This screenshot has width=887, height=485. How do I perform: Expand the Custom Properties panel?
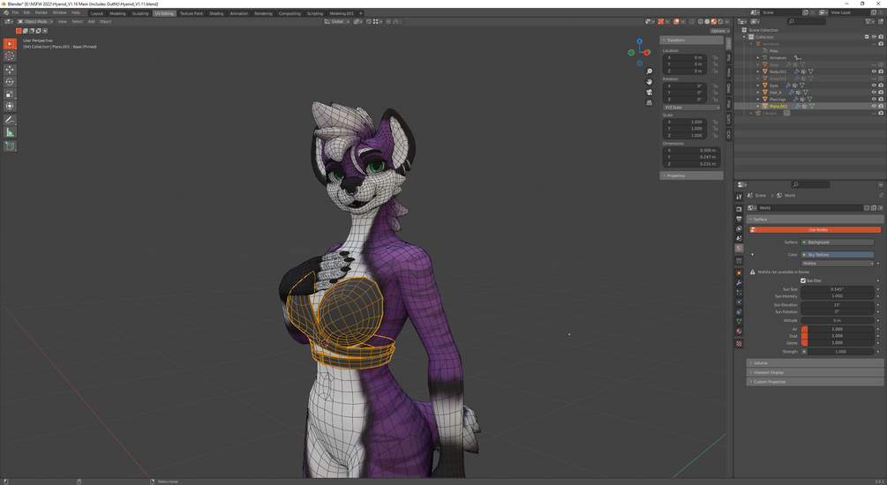click(815, 382)
